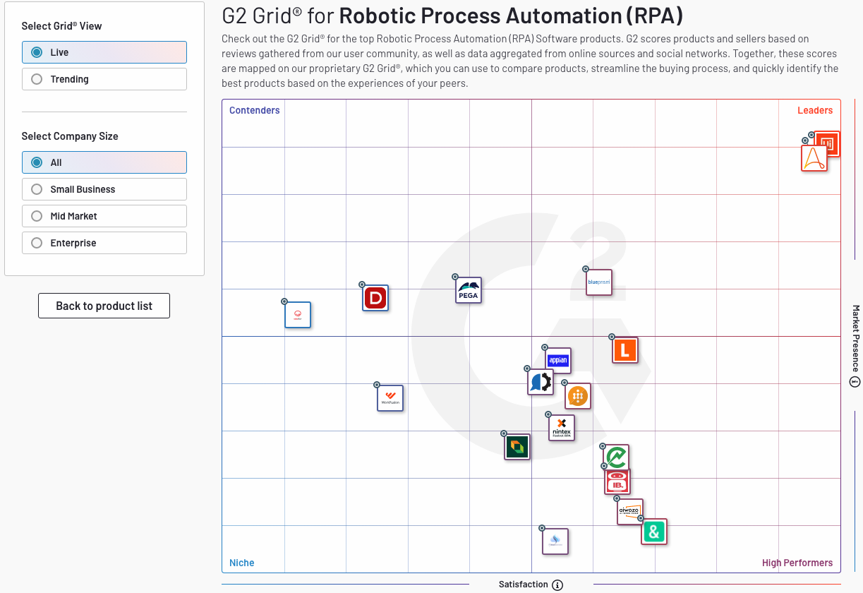Click the red 'D' product logo
This screenshot has width=863, height=593.
coord(375,298)
